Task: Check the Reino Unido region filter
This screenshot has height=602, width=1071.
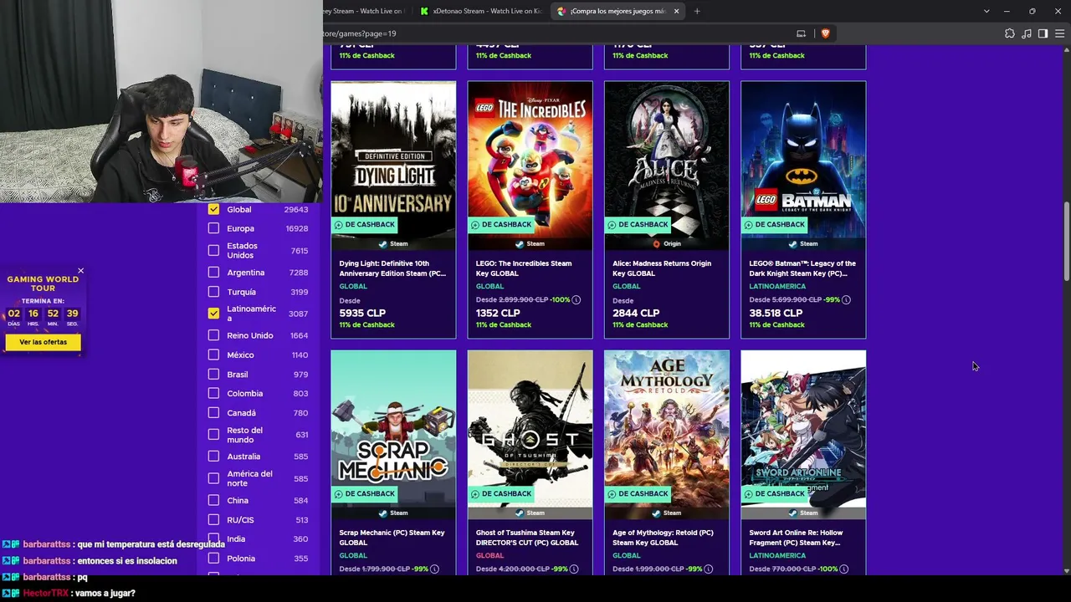Action: coord(213,335)
